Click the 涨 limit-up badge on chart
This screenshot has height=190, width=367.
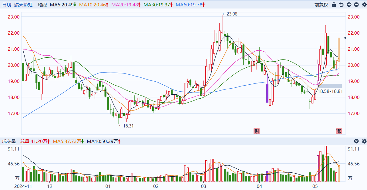pyautogui.click(x=339, y=131)
